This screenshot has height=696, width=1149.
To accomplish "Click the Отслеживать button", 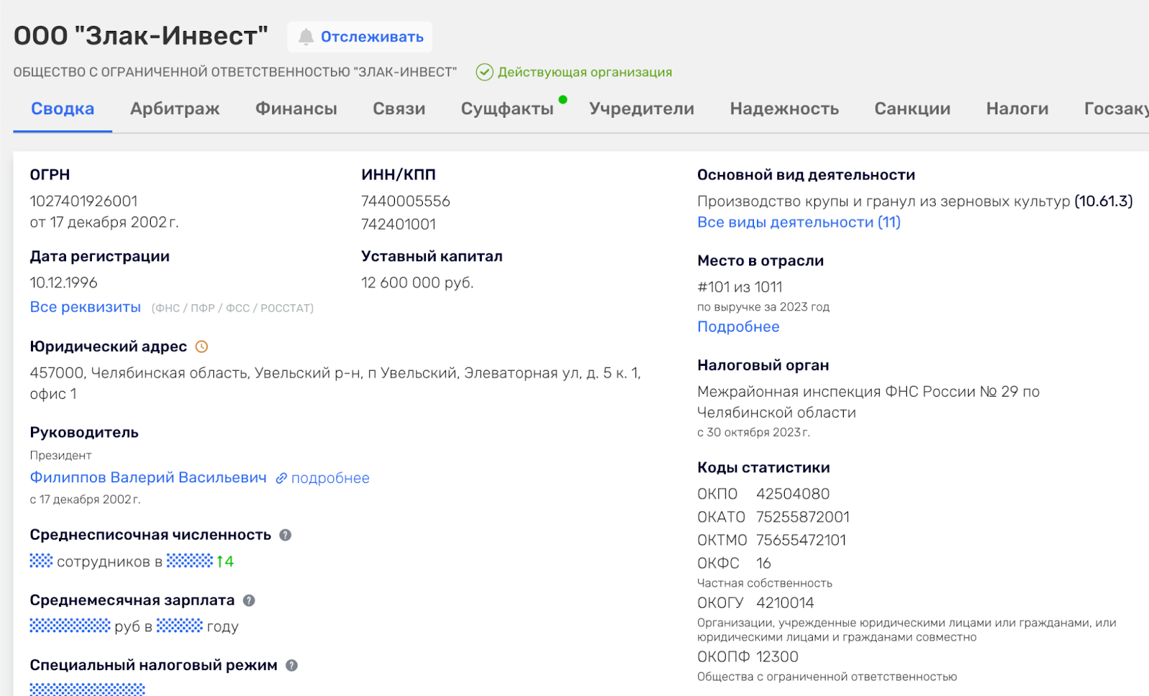I will pyautogui.click(x=360, y=37).
